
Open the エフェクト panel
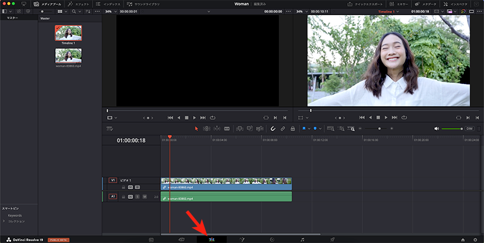pos(79,4)
